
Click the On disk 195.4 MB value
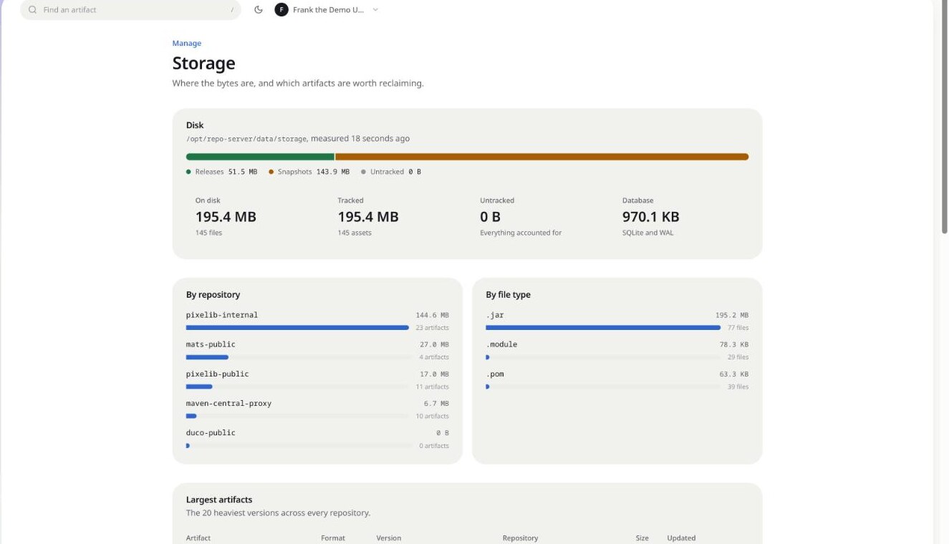pyautogui.click(x=226, y=217)
